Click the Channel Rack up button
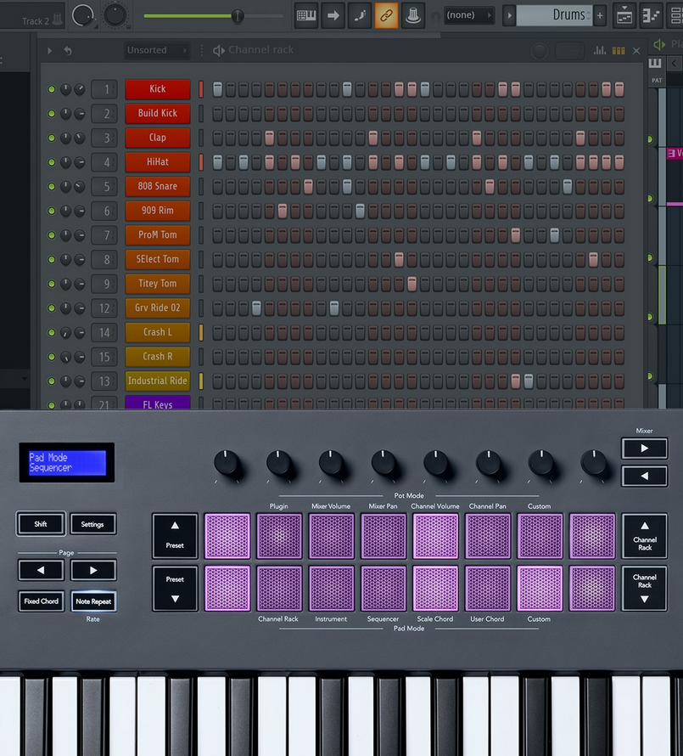The width and height of the screenshot is (683, 756). (x=645, y=536)
